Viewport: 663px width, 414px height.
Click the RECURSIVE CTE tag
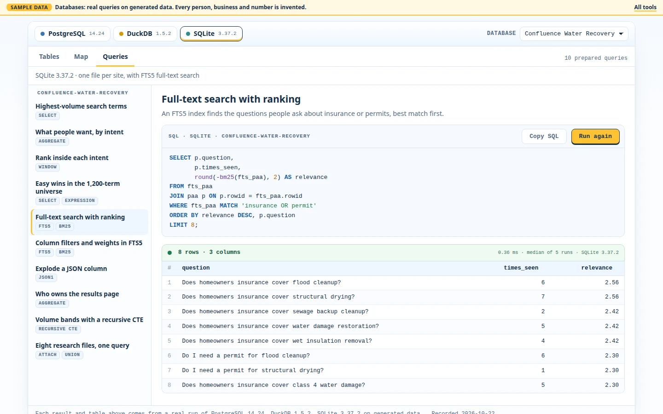58,329
